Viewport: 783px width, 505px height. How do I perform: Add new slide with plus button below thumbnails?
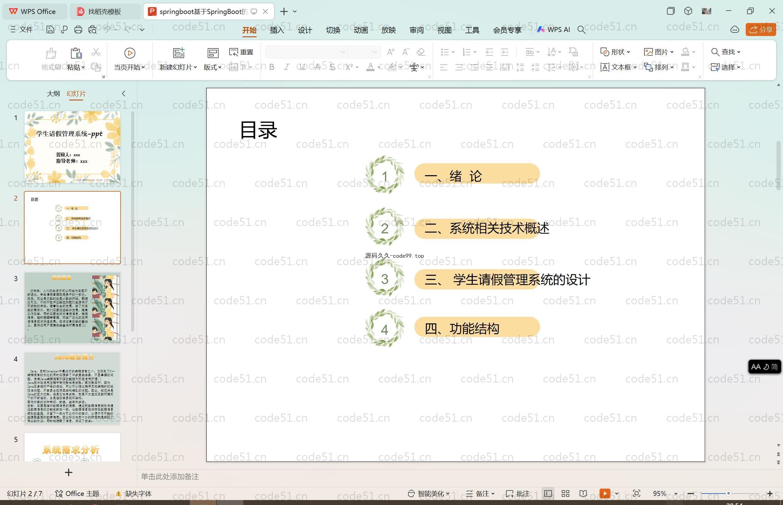coord(69,472)
